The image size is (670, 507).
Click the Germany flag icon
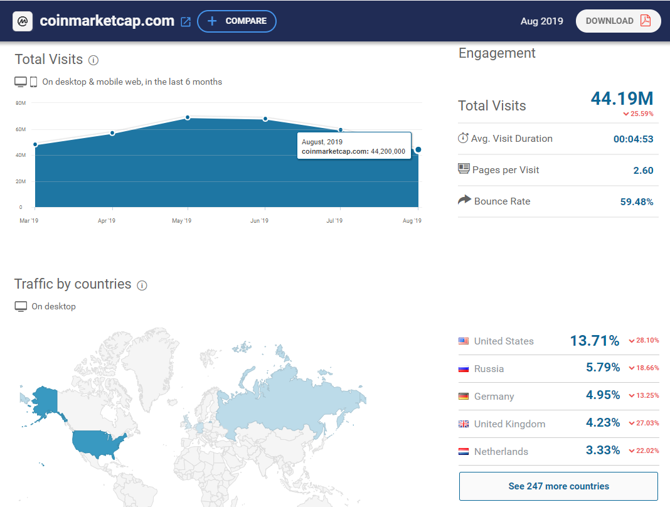(x=464, y=397)
